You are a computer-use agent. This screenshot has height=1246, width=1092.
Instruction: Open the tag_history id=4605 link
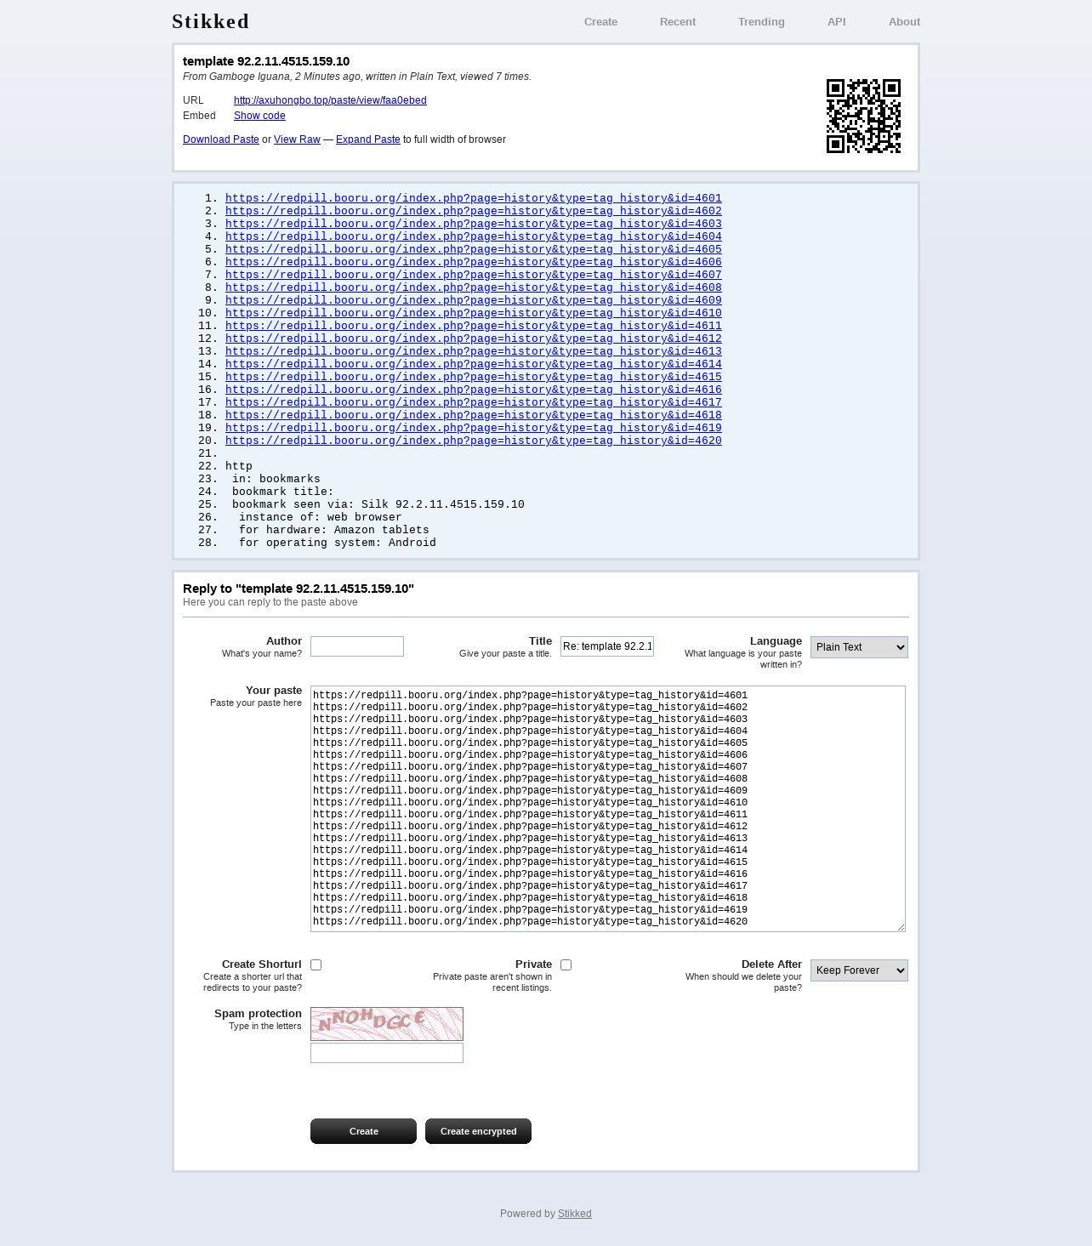pyautogui.click(x=474, y=249)
